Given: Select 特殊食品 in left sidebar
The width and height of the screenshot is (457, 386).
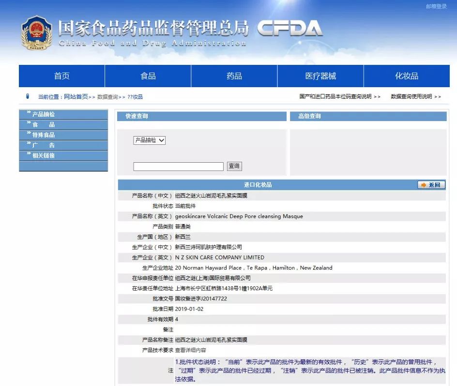Looking at the screenshot, I should [x=63, y=135].
